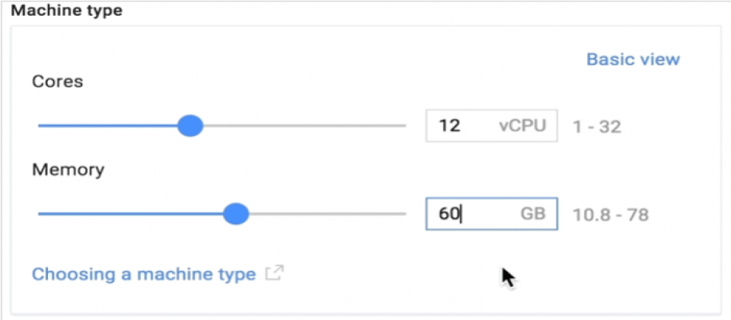Open the Choosing a machine type link
The height and width of the screenshot is (320, 731).
point(144,274)
